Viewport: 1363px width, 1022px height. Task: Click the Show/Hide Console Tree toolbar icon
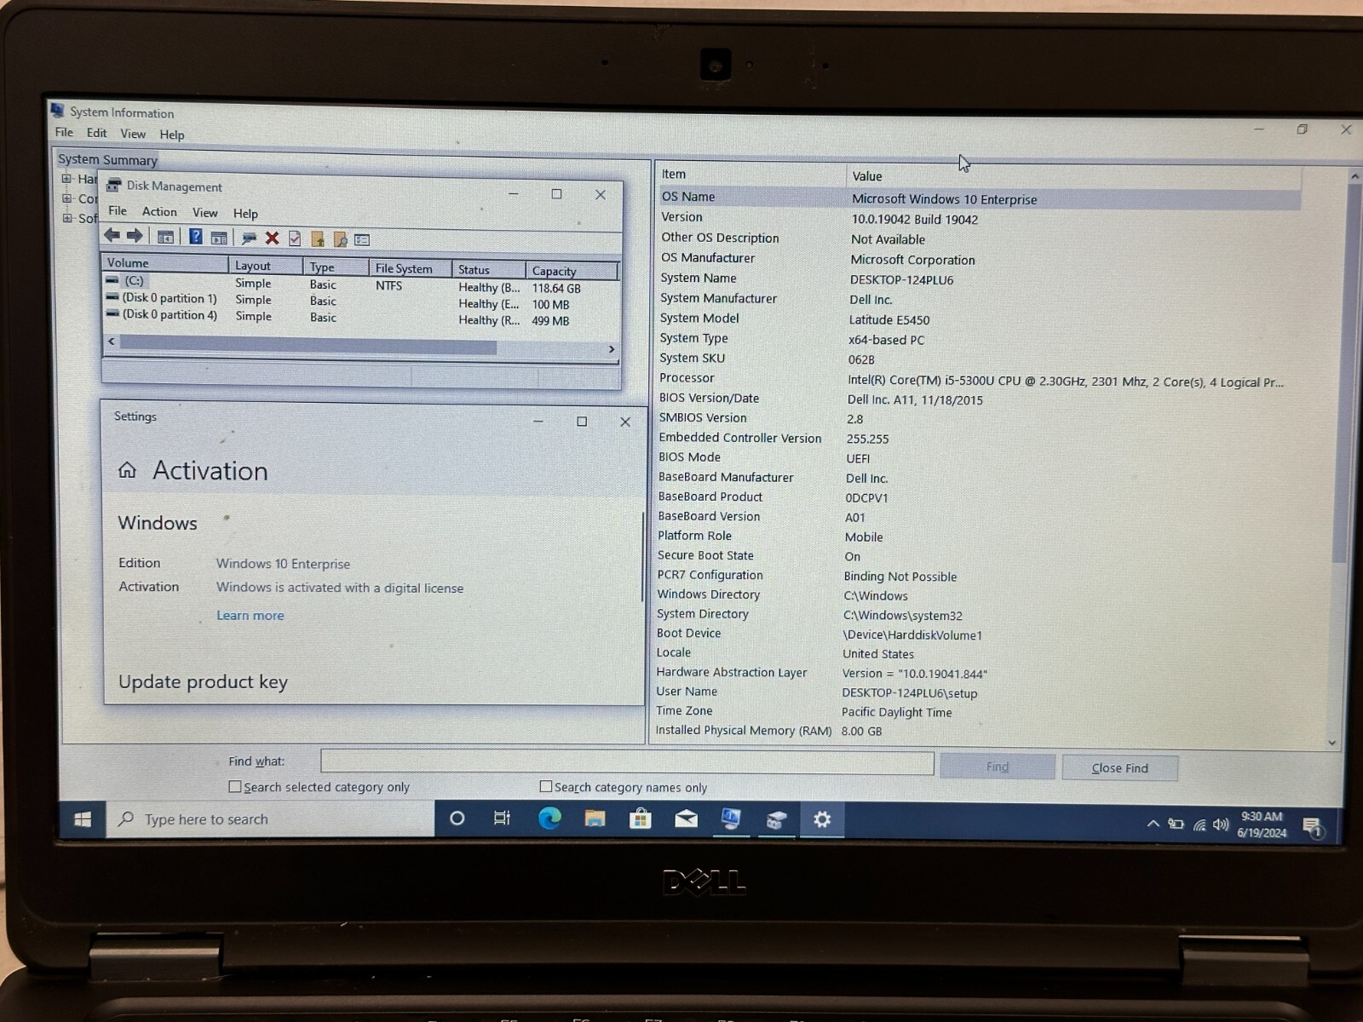coord(166,238)
